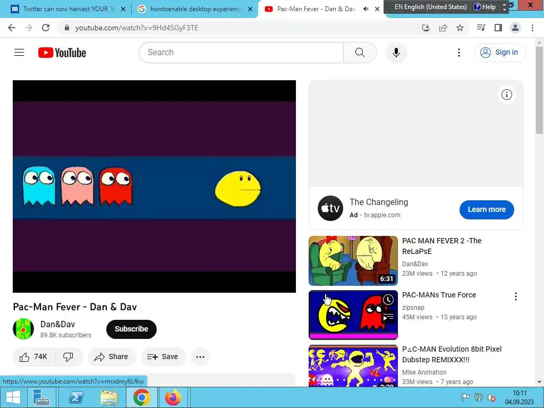Click the Share button below video
The height and width of the screenshot is (408, 544).
point(112,356)
